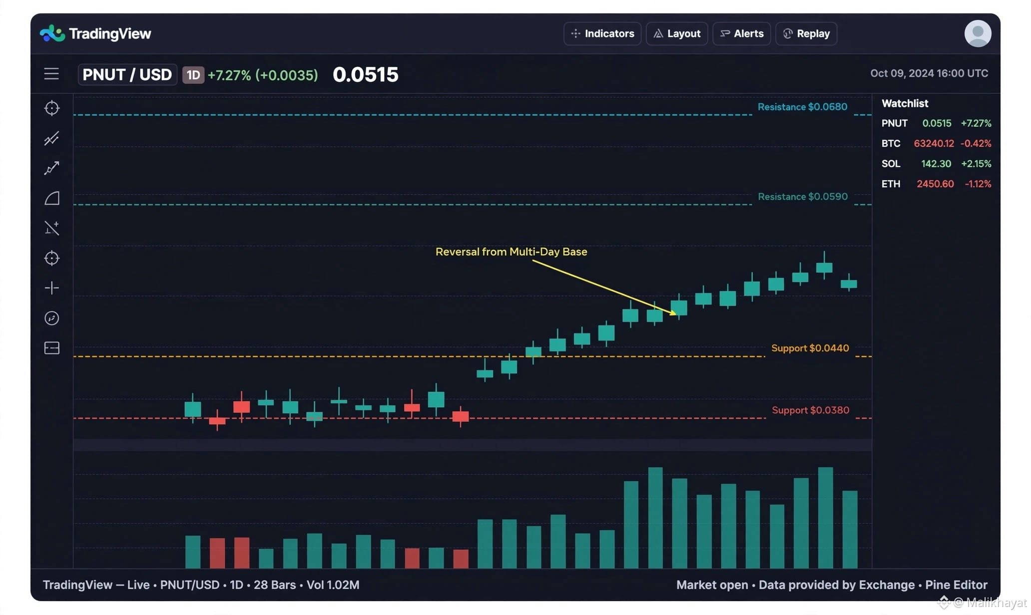The width and height of the screenshot is (1031, 615).
Task: Click the Resistance $0.0590 label
Action: (x=803, y=197)
